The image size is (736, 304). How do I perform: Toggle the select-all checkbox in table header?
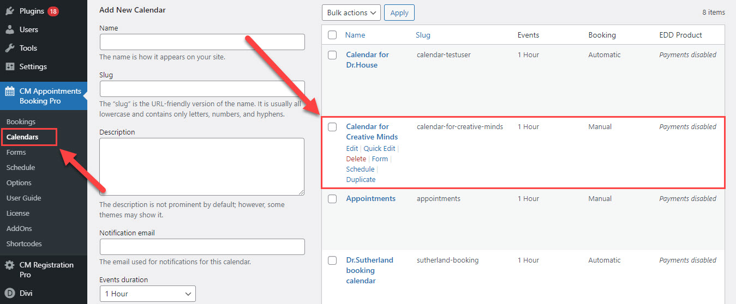[x=332, y=35]
